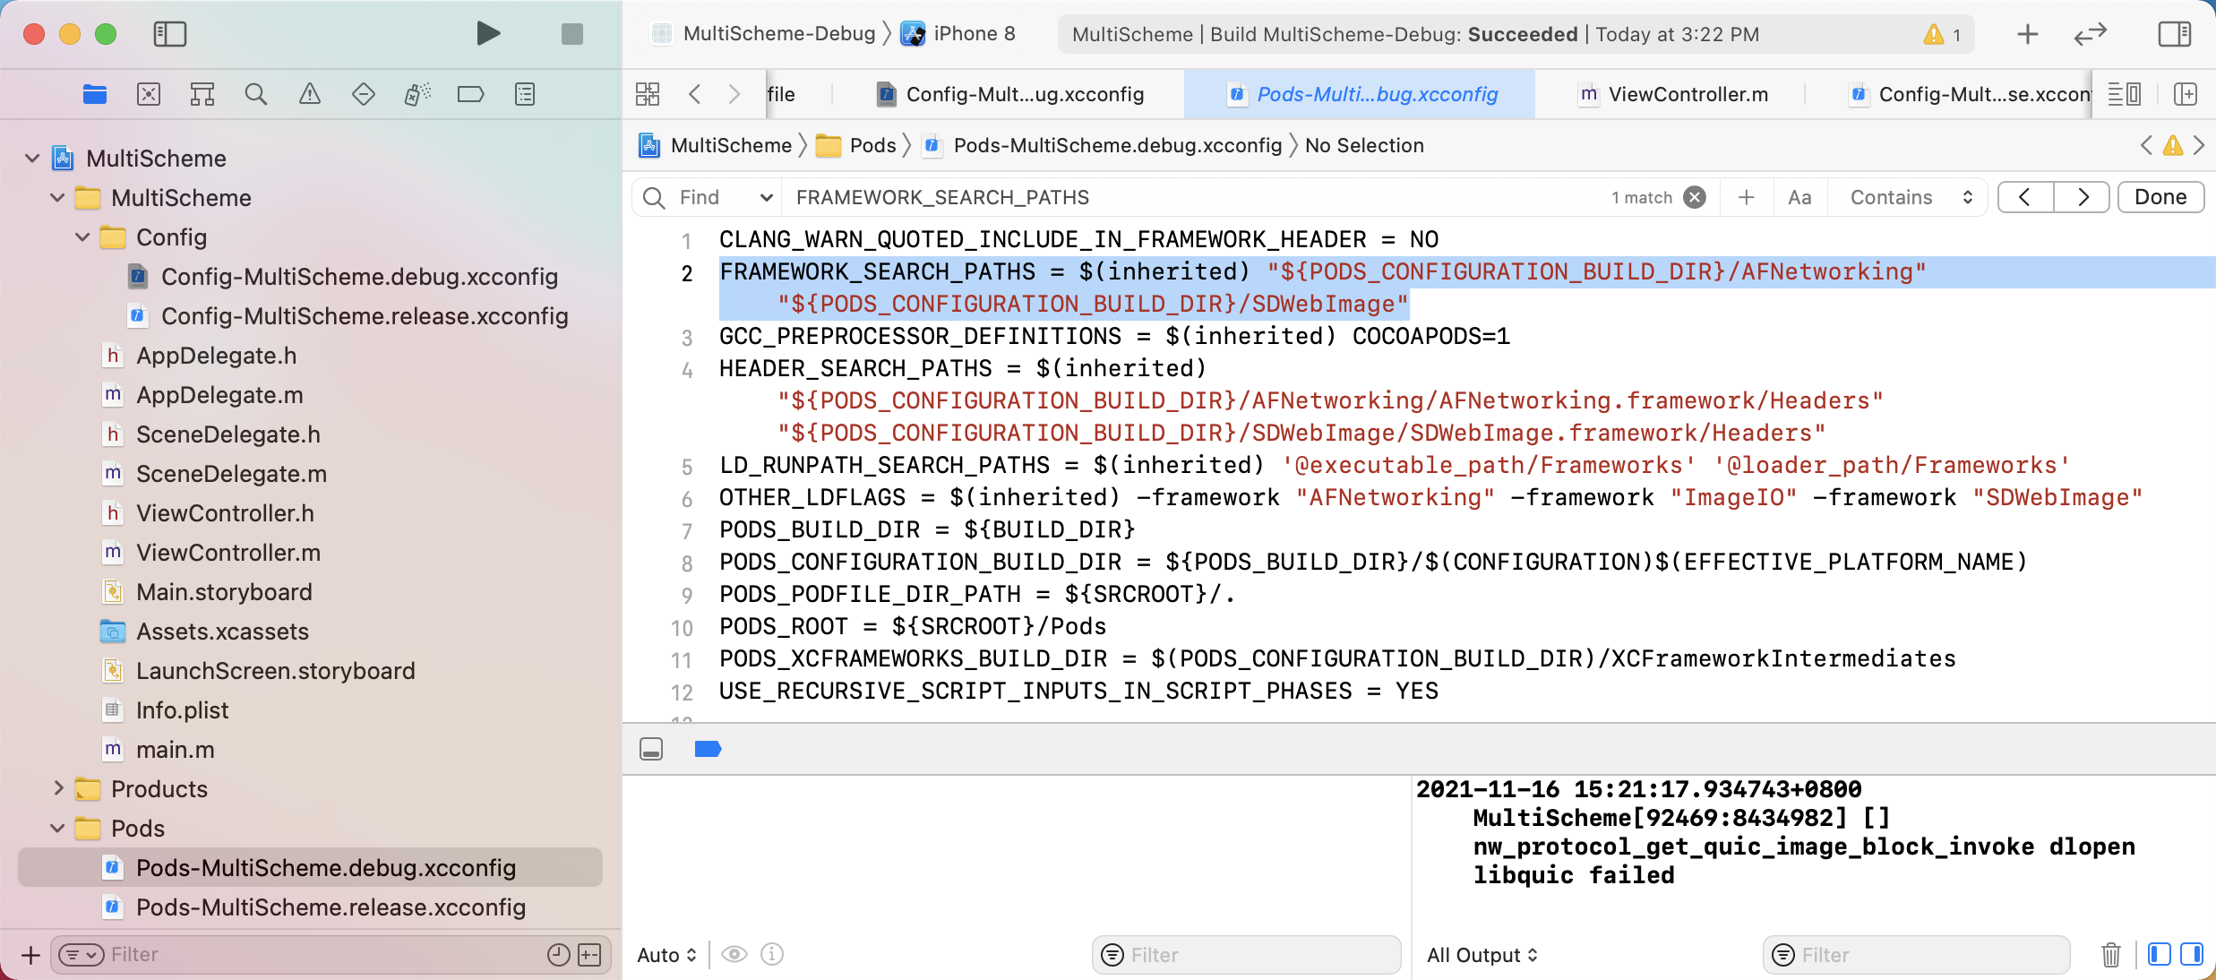
Task: Click the breakpoints activation icon in debug bar
Action: pos(708,749)
